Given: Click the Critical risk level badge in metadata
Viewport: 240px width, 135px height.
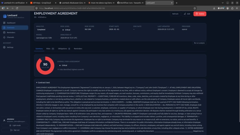Looking at the screenshot, I should (66, 30).
